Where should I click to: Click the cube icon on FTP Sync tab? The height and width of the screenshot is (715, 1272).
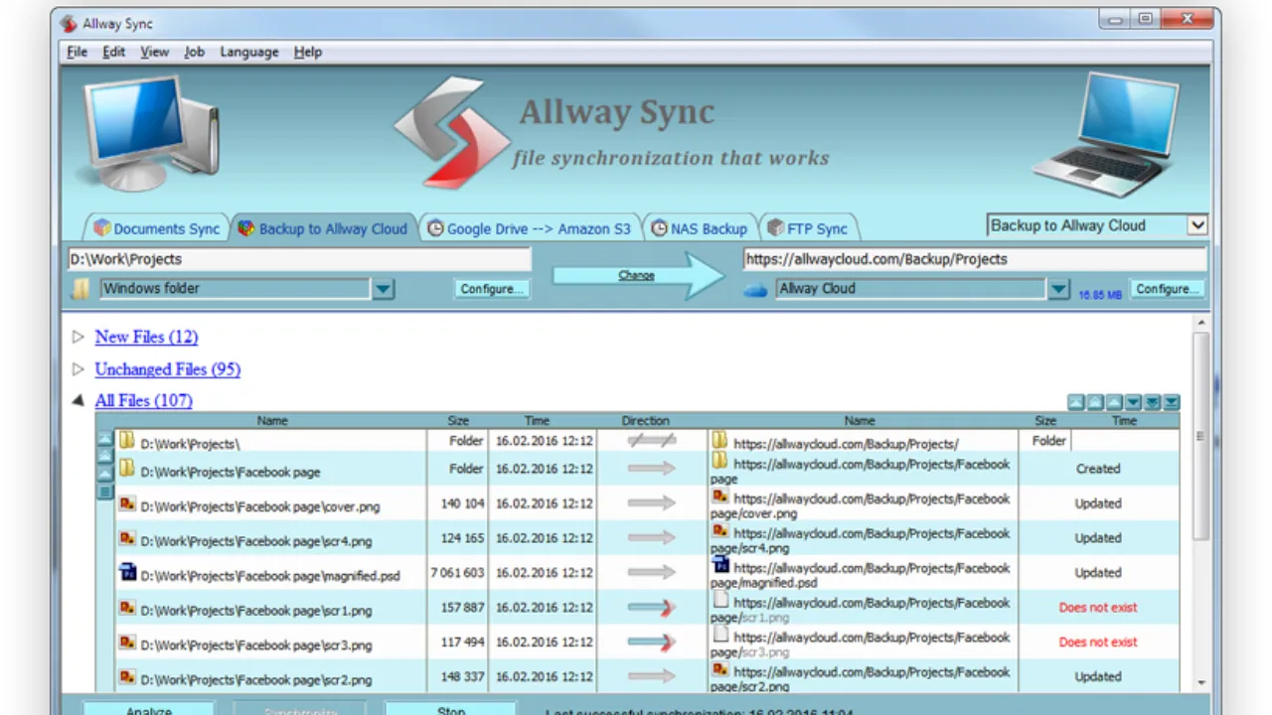click(775, 228)
